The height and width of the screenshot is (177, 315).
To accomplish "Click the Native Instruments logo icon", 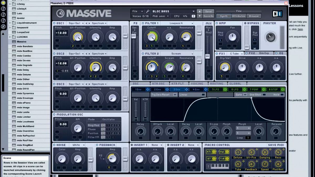I will click(x=277, y=13).
